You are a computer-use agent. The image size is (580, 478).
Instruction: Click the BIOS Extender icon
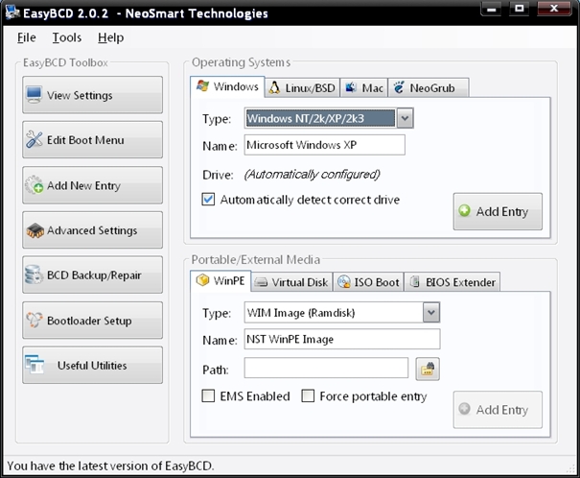[415, 282]
